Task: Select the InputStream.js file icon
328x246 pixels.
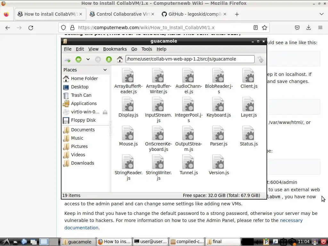Action: tap(158, 104)
